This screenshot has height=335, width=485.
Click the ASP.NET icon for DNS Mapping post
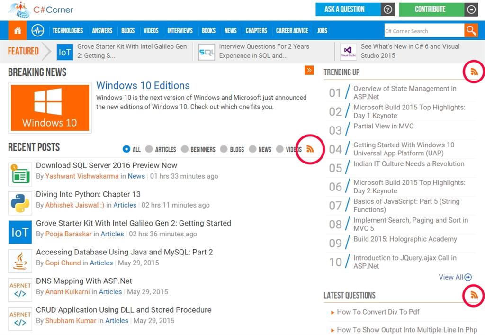pos(20,290)
